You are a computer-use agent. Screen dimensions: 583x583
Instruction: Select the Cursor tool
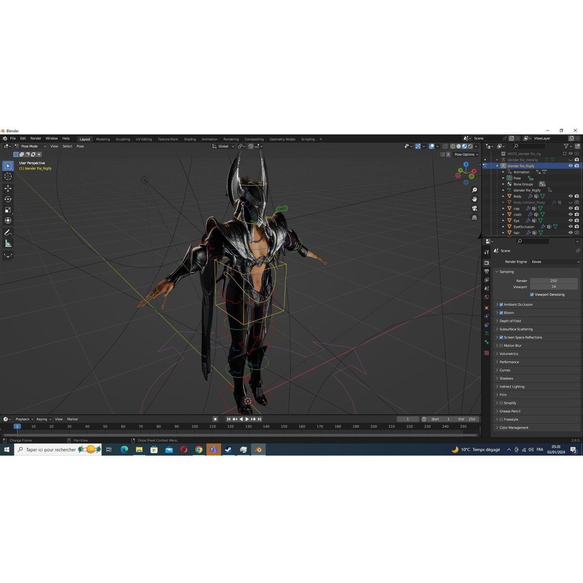coord(8,177)
